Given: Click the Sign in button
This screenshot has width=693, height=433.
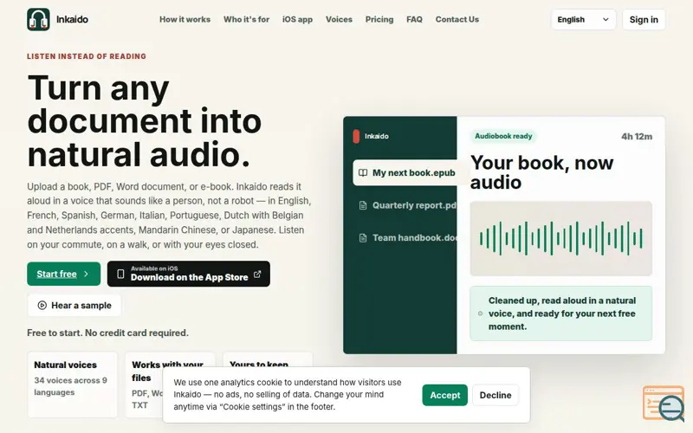Looking at the screenshot, I should click(644, 19).
